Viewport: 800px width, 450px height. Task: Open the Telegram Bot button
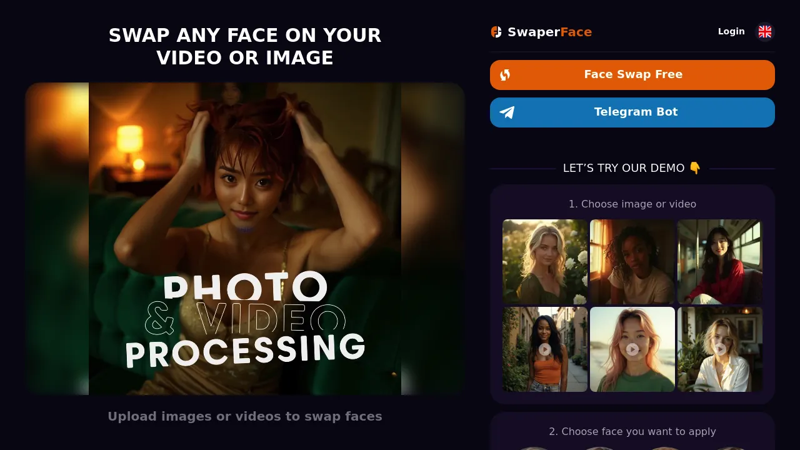(632, 112)
